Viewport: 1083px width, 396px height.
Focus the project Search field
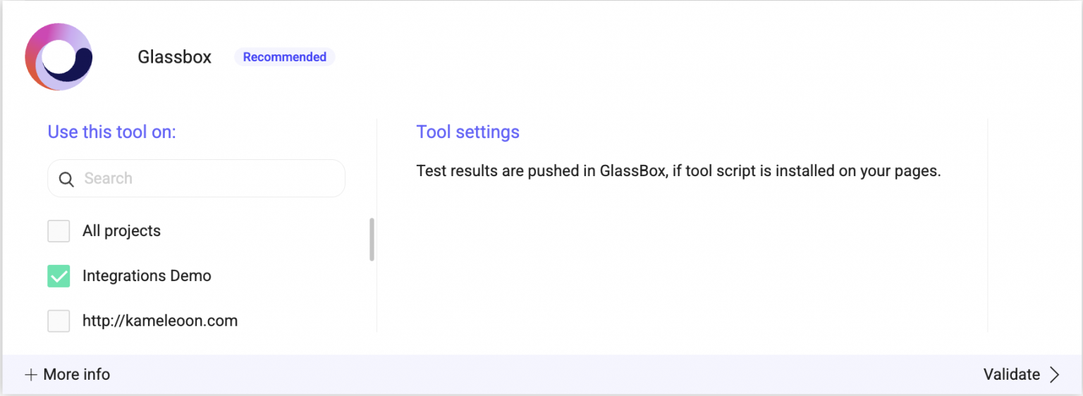204,179
